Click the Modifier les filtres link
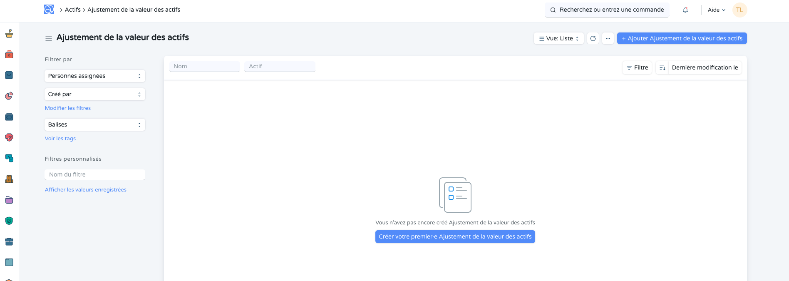Image resolution: width=789 pixels, height=281 pixels. coord(68,108)
